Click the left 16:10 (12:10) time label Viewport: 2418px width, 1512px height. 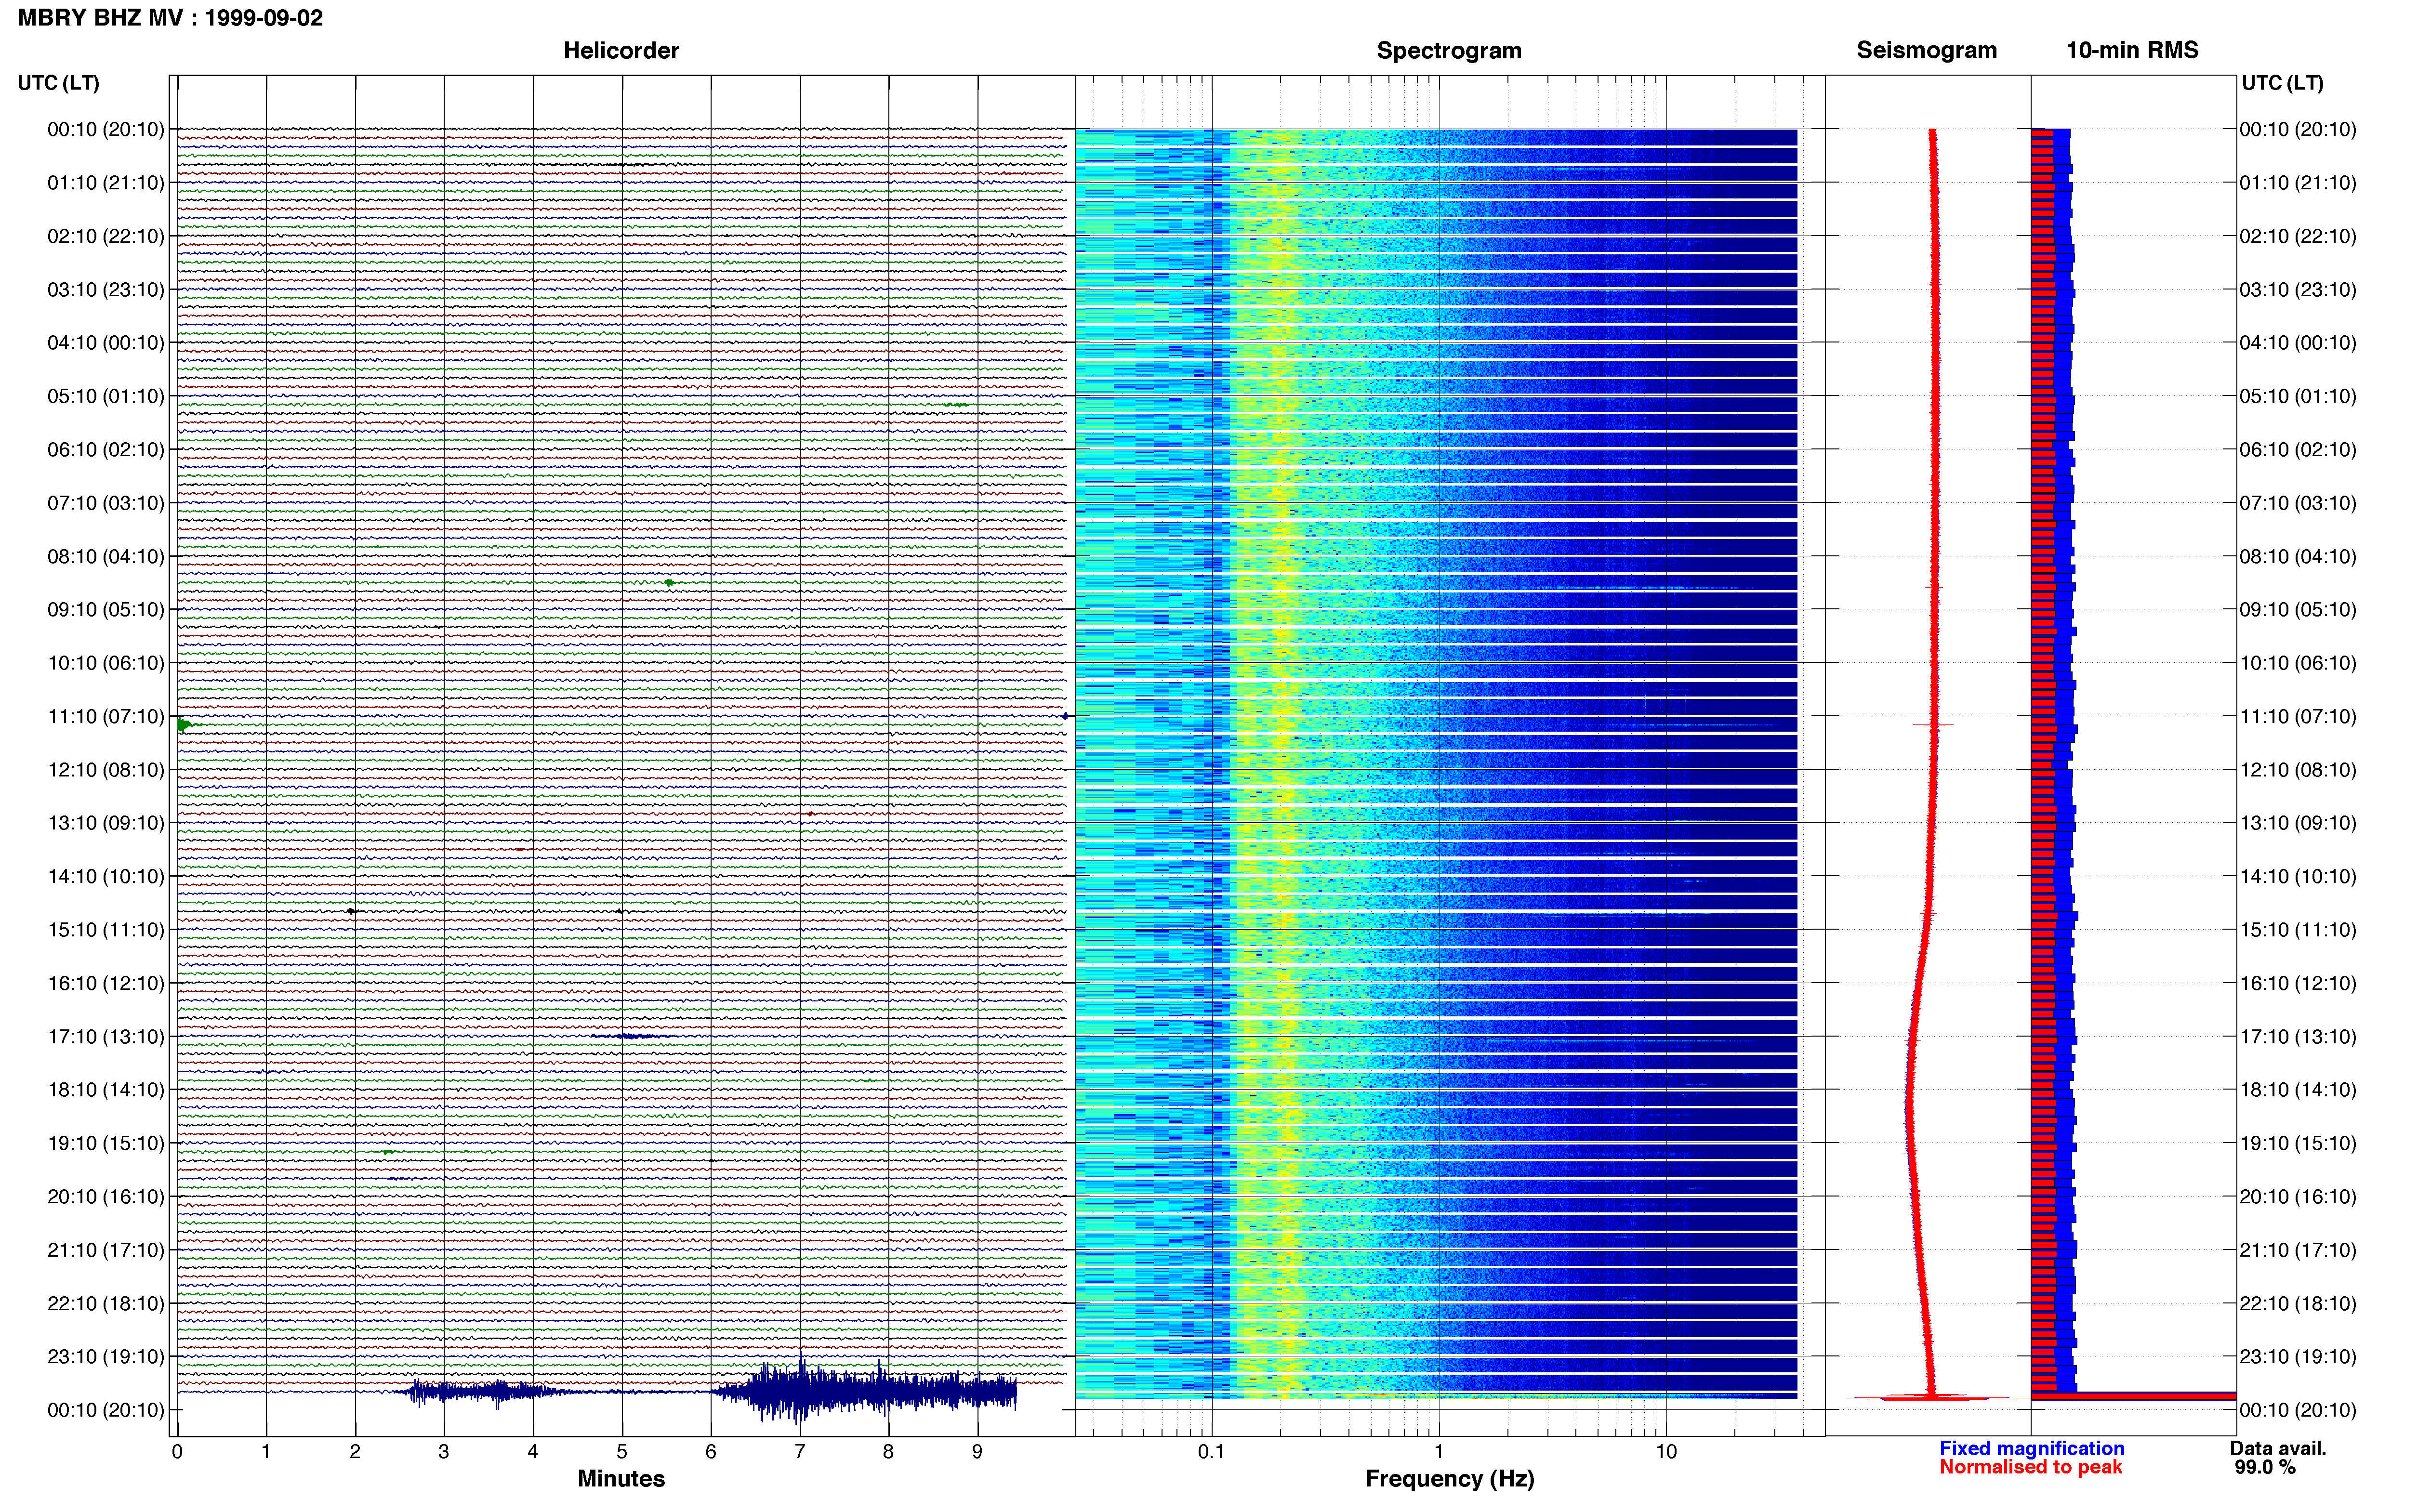pyautogui.click(x=106, y=983)
